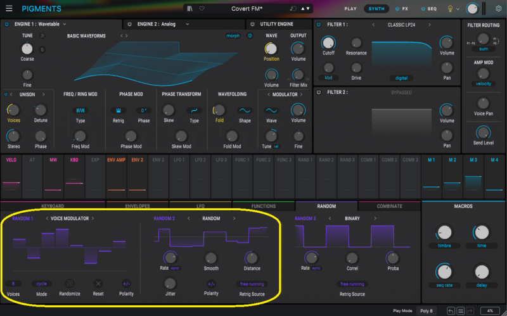Click the Q quantize icon next to Coarse
This screenshot has width=507, height=316.
click(x=42, y=49)
